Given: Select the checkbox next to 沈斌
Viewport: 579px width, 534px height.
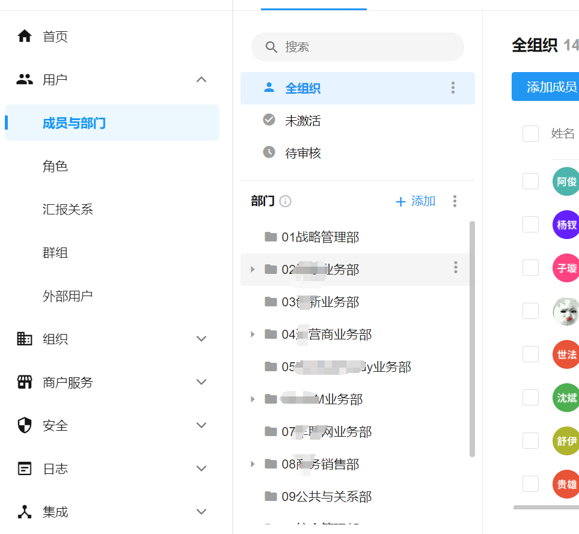Looking at the screenshot, I should [x=530, y=398].
